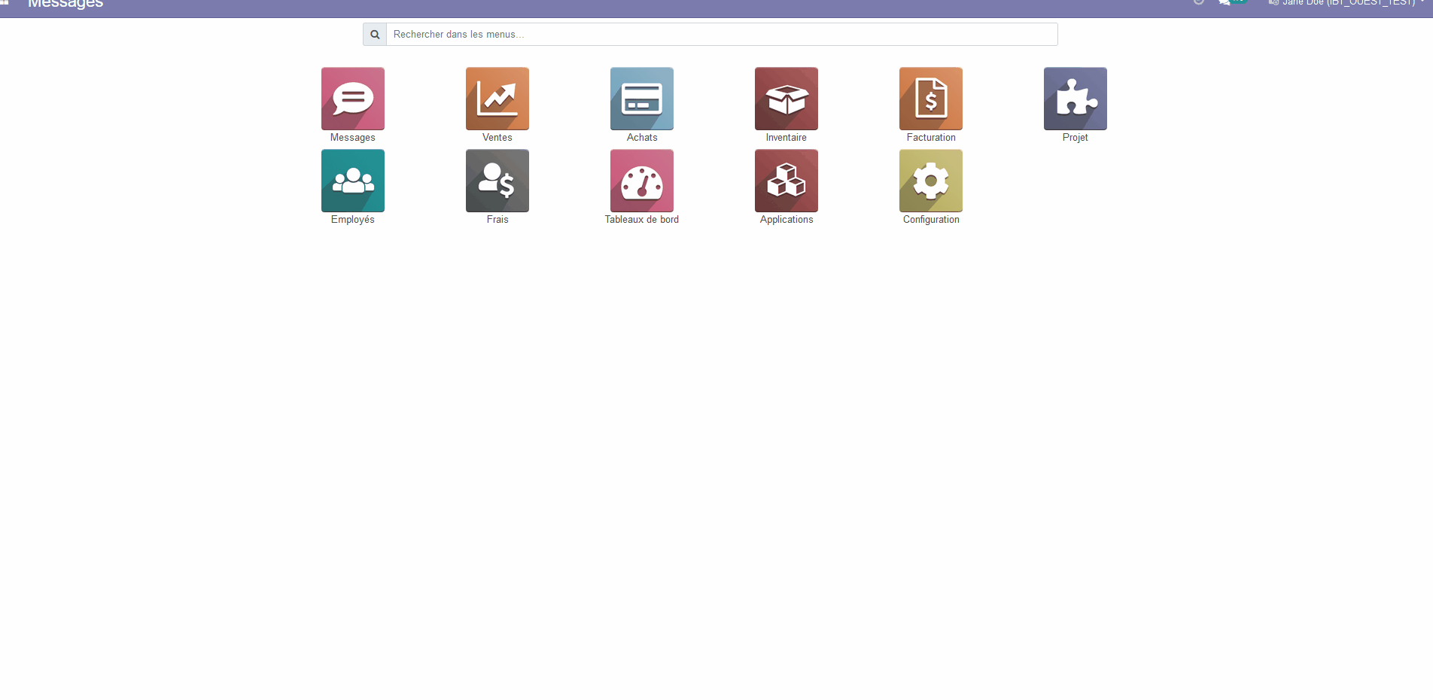This screenshot has height=700, width=1433.
Task: Open the Configuration gear app
Action: [x=930, y=181]
